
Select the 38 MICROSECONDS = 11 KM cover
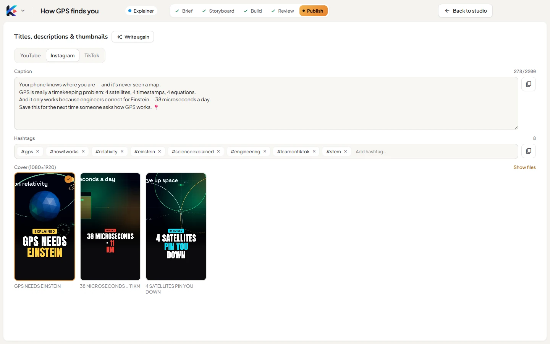coord(110,227)
